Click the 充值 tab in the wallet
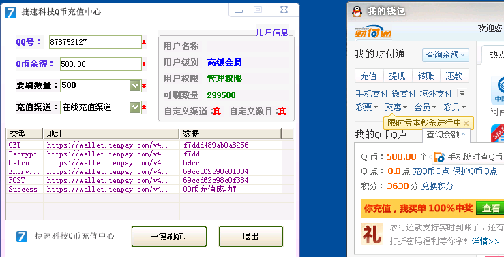The image size is (504, 257). coord(369,76)
